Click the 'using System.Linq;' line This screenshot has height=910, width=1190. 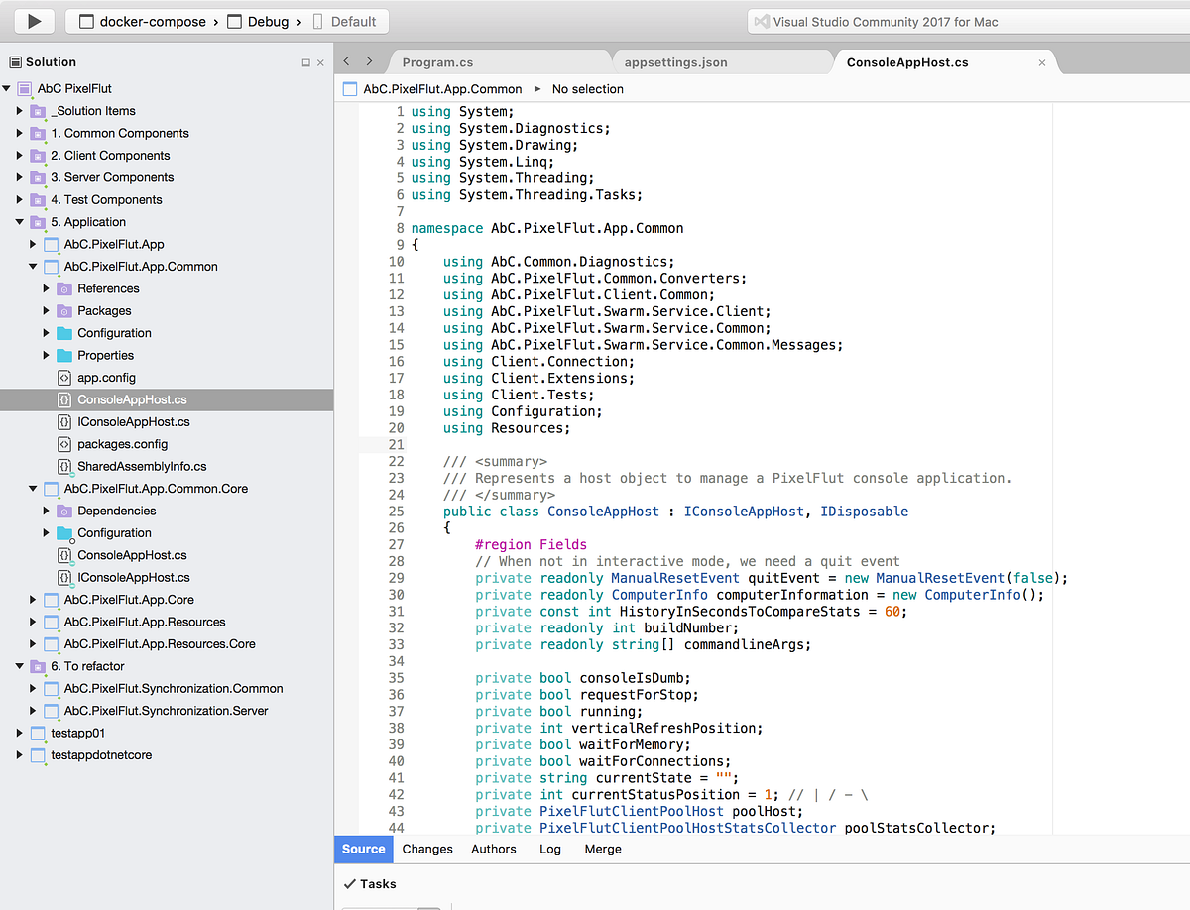(x=482, y=162)
